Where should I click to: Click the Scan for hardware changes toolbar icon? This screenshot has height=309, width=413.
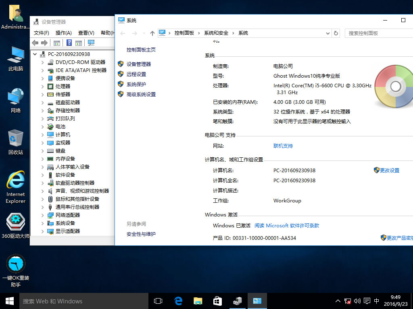point(92,43)
